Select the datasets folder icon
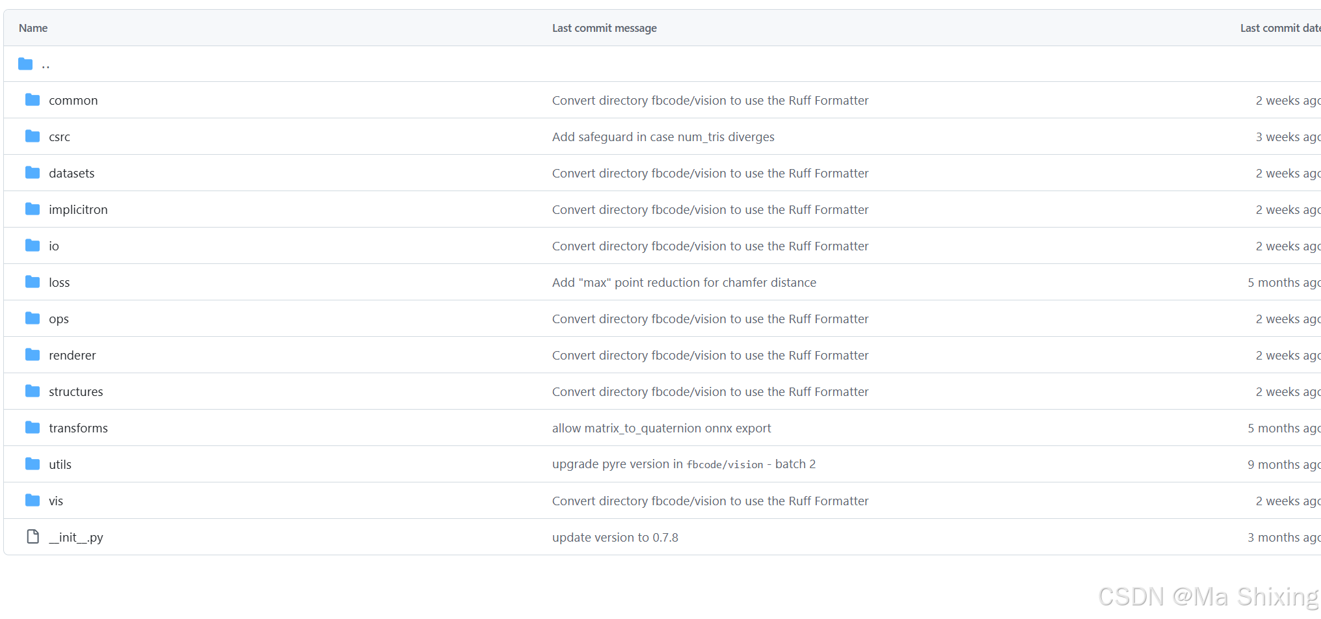Screen dimensions: 1321x619 click(x=33, y=172)
